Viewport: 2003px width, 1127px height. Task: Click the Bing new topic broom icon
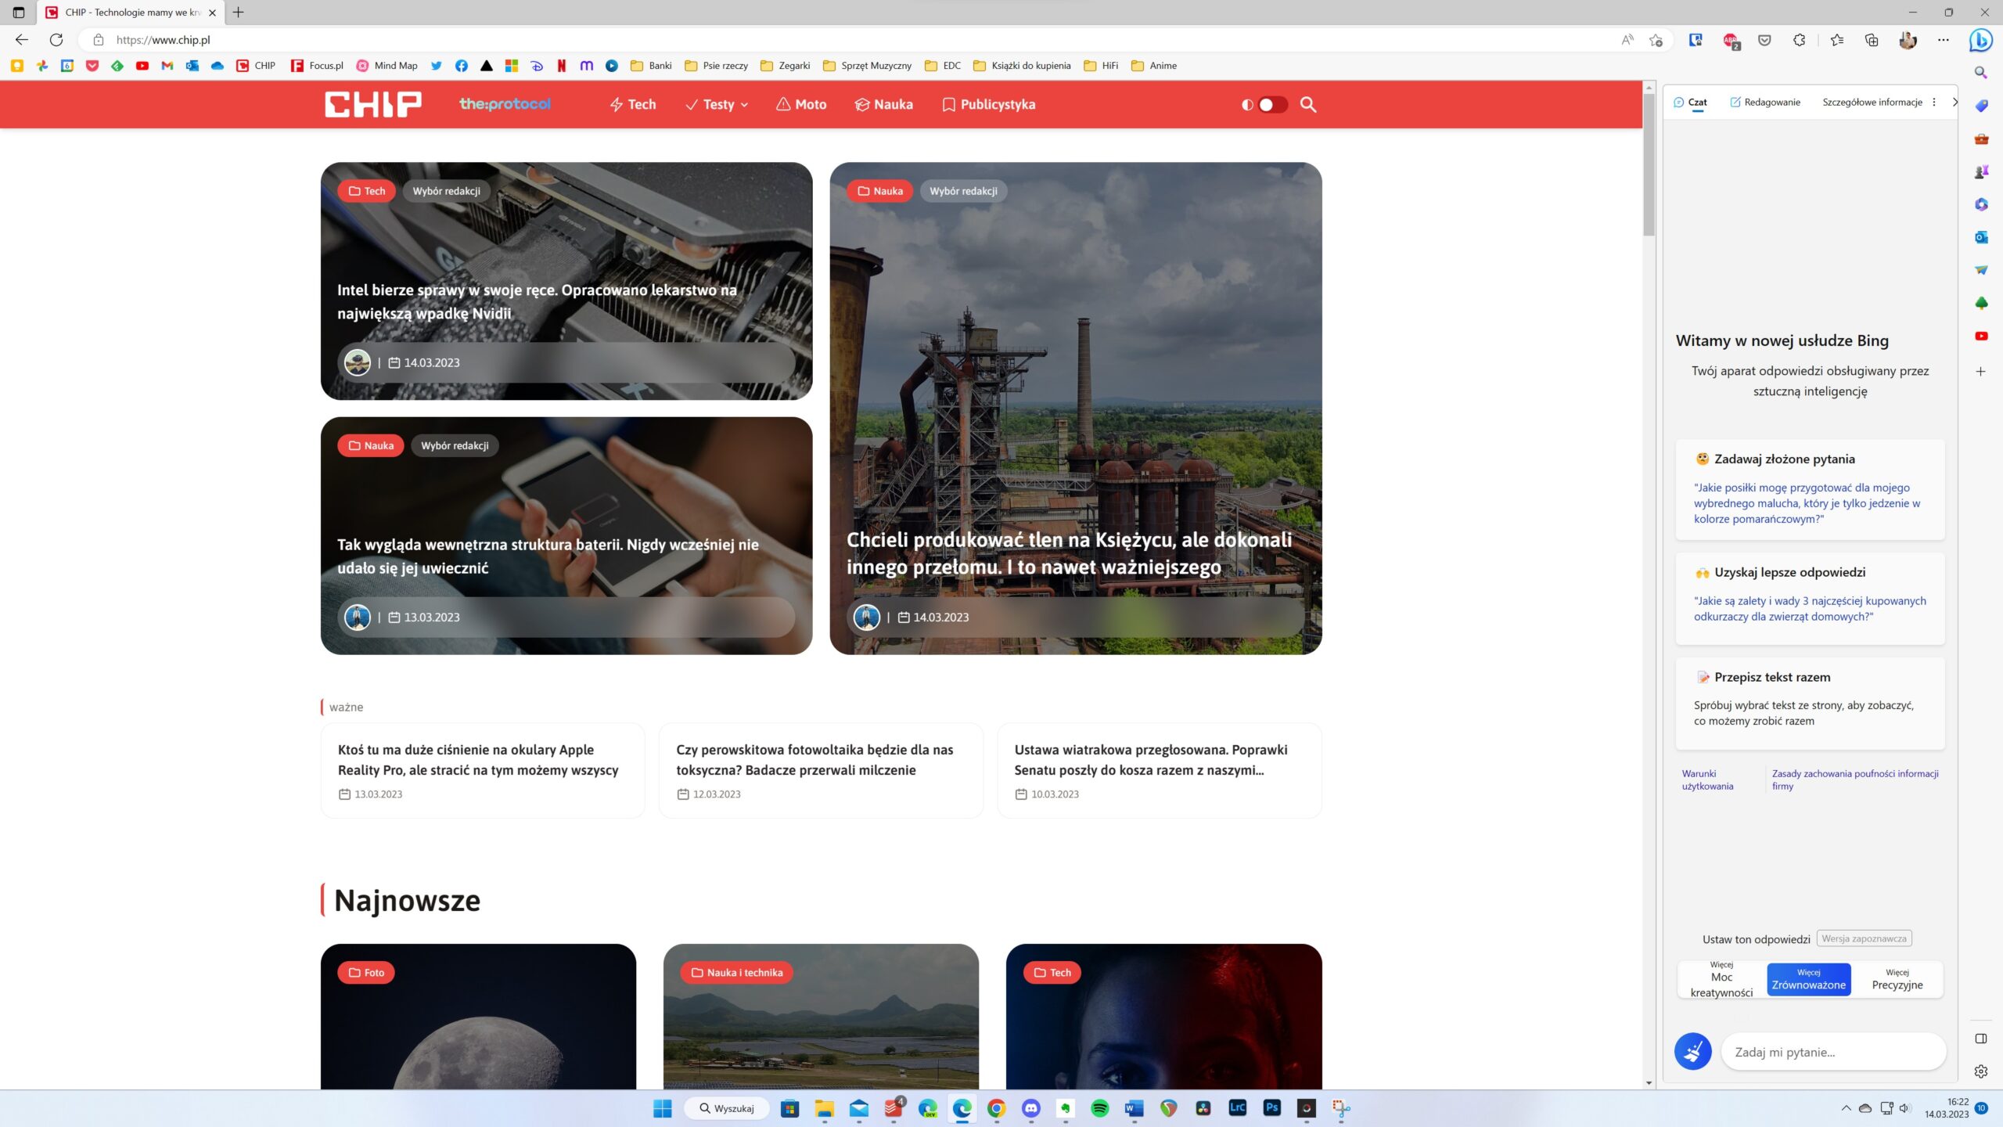(1692, 1051)
